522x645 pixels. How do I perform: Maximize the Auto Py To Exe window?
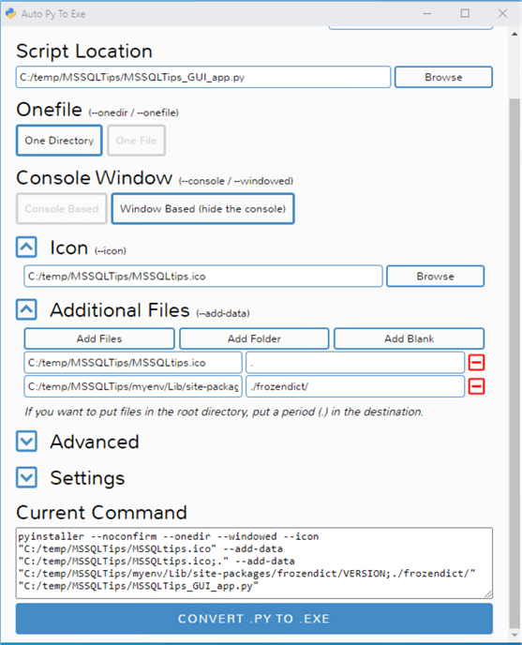(465, 13)
